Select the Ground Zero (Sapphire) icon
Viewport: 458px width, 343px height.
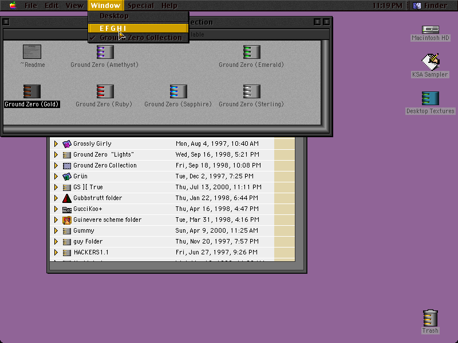tap(179, 91)
